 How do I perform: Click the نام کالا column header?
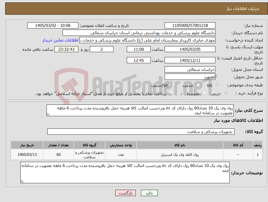[180, 145]
